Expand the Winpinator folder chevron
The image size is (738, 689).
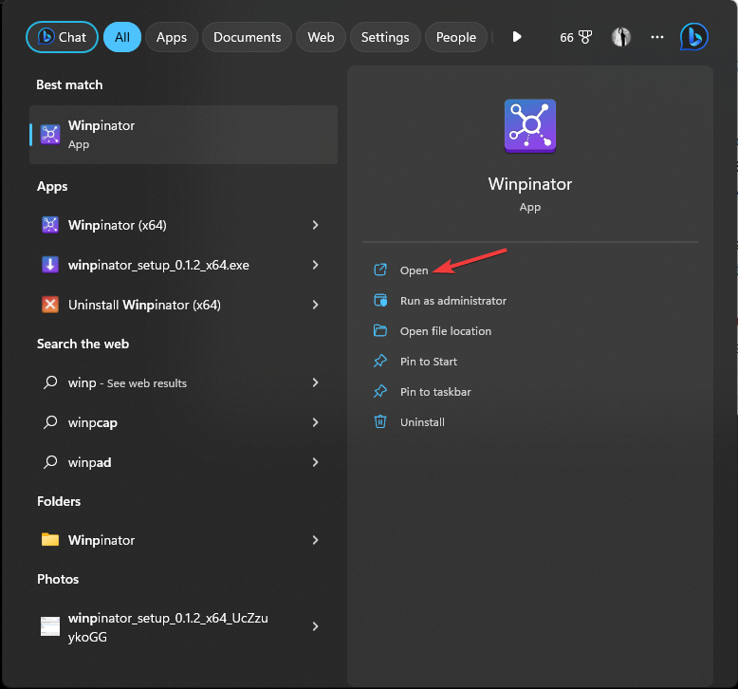click(x=315, y=540)
